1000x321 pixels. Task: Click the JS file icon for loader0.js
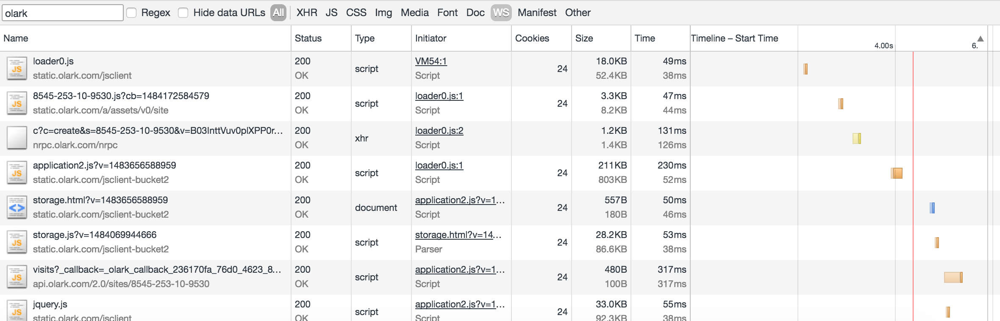point(17,69)
